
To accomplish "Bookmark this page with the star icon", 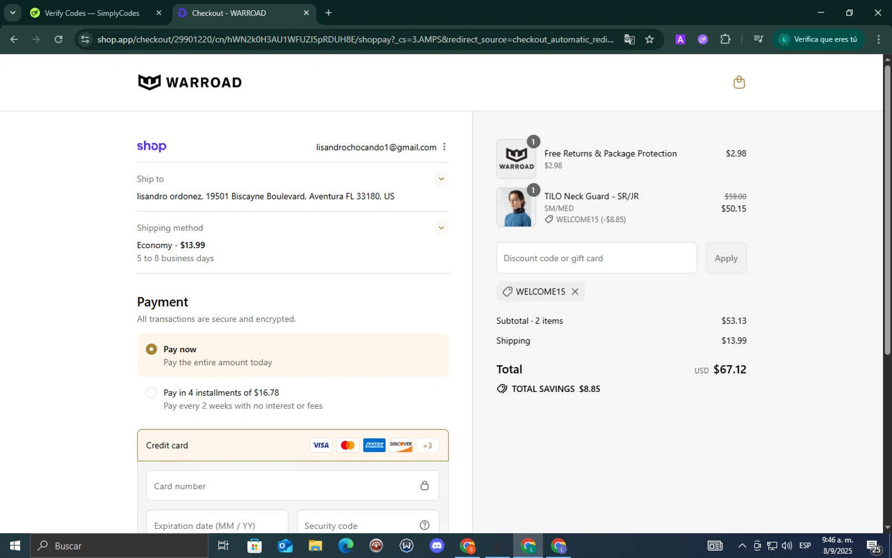I will [x=649, y=39].
